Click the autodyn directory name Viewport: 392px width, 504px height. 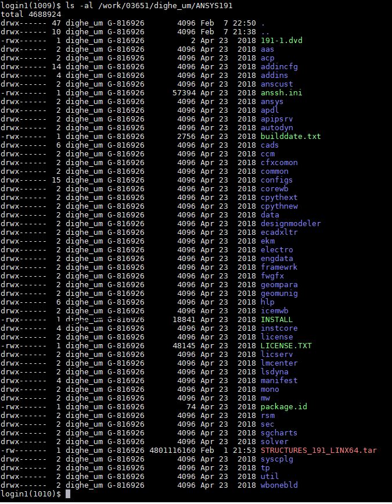point(277,128)
